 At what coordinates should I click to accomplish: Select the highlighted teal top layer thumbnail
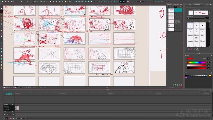[171, 10]
